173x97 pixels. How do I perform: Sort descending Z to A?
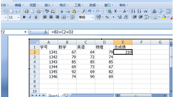tap(139, 11)
